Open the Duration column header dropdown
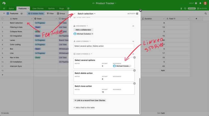Screen dimensions: 209x116 click(x=164, y=19)
